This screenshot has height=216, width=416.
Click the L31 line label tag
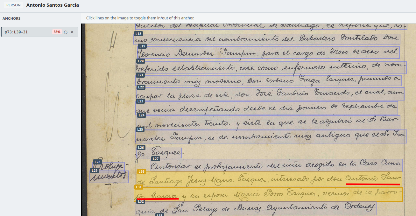click(139, 187)
